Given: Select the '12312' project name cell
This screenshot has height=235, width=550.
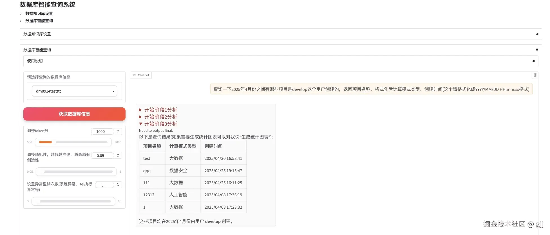Looking at the screenshot, I should 152,195.
